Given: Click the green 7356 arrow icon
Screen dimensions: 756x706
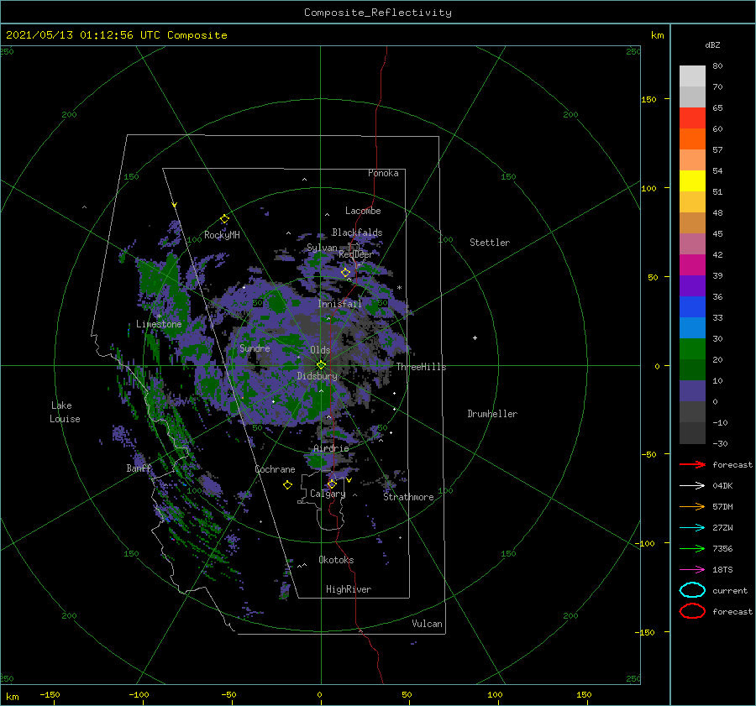Looking at the screenshot, I should (692, 548).
